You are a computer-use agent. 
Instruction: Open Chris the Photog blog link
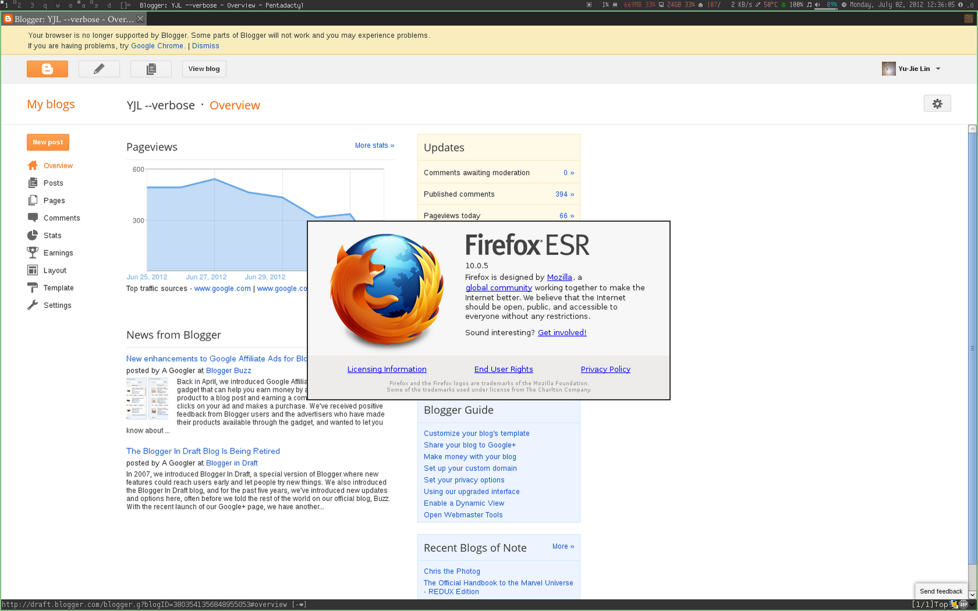452,571
